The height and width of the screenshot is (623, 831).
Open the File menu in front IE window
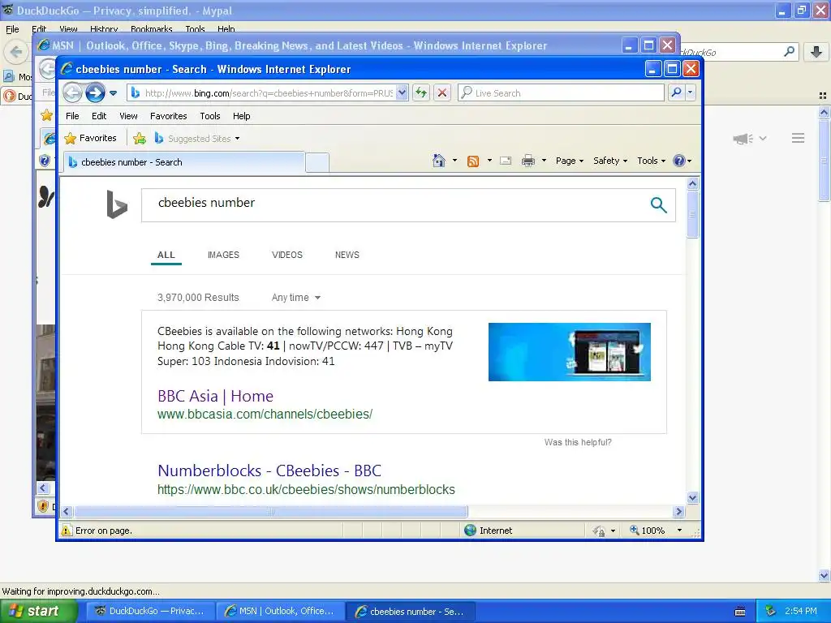72,116
